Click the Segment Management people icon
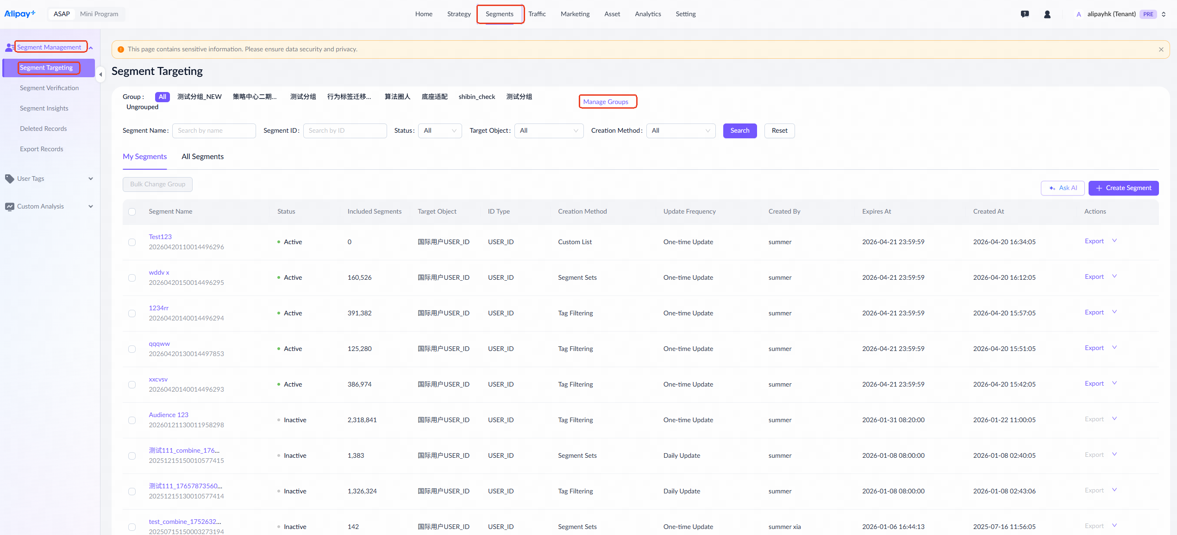1177x535 pixels. click(9, 47)
